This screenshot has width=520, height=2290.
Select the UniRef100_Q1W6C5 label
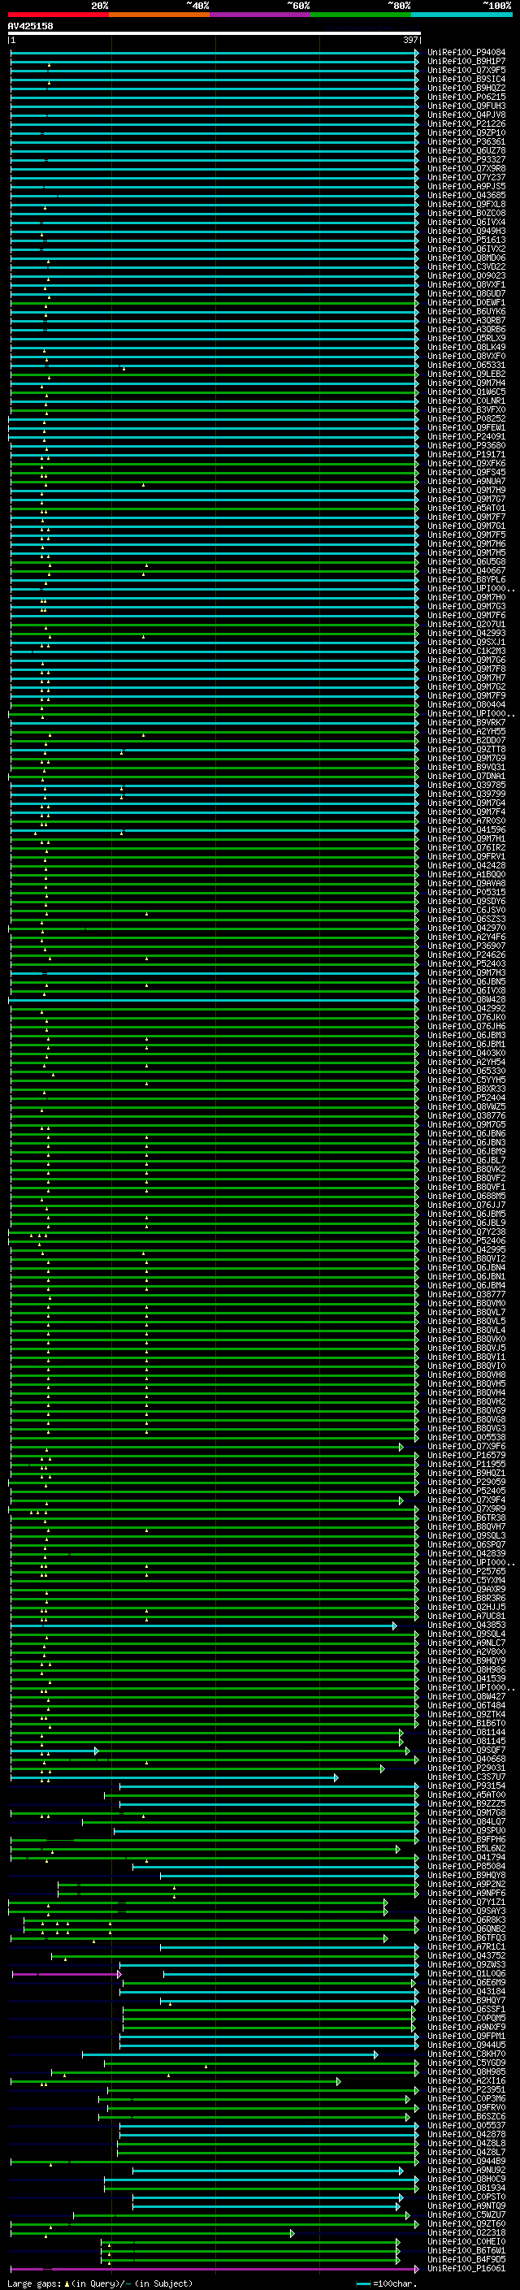tap(466, 392)
